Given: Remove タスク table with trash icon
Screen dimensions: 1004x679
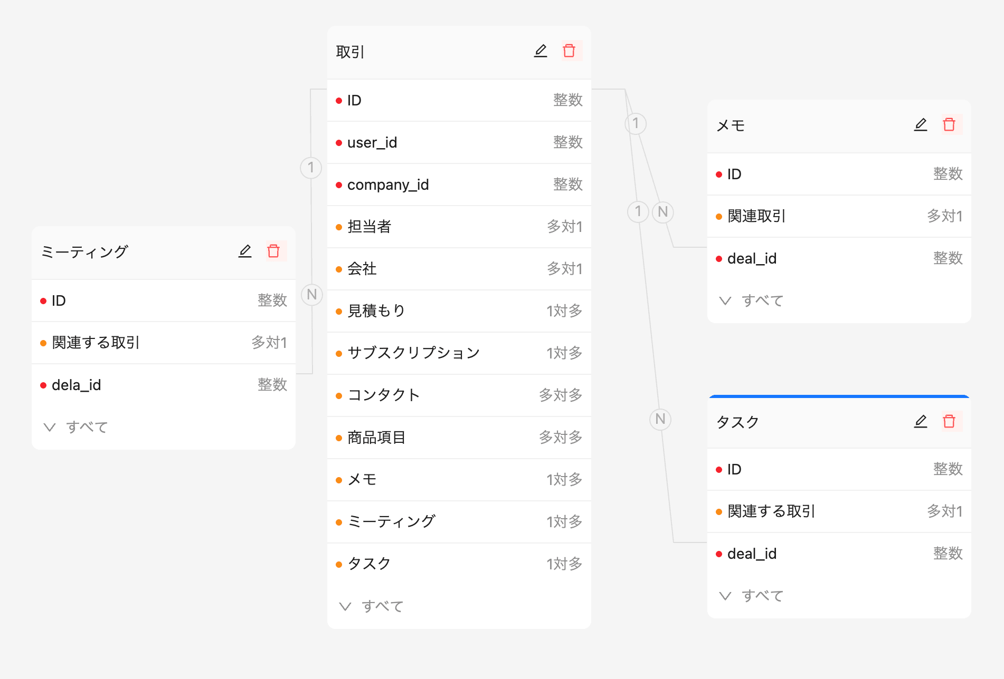Looking at the screenshot, I should point(949,422).
